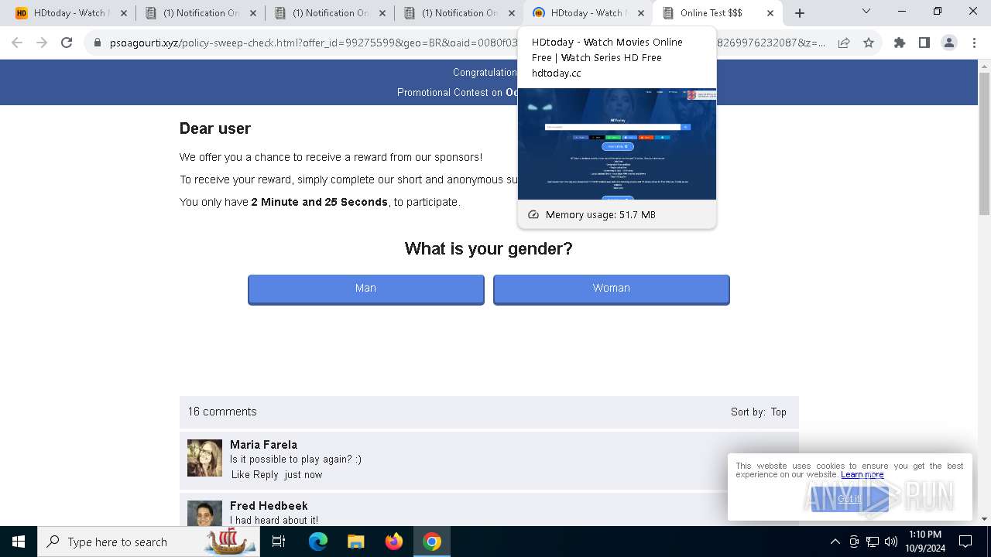Click Fred Hedbeek's avatar
Viewport: 991px width, 557px height.
[x=204, y=514]
